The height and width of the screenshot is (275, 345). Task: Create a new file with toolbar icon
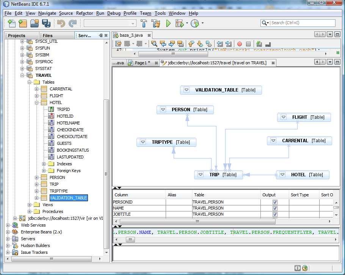(11, 23)
